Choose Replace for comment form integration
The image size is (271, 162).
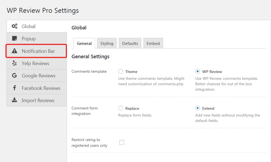click(x=120, y=108)
